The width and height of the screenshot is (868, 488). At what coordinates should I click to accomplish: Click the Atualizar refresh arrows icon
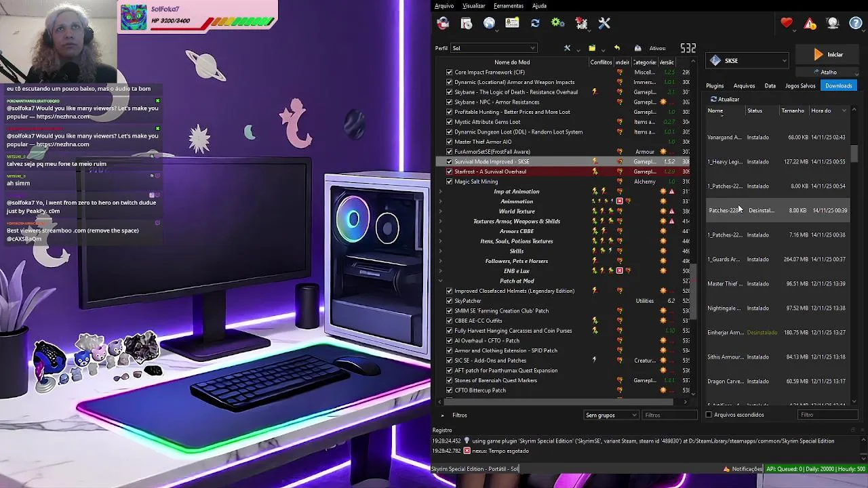tap(713, 100)
